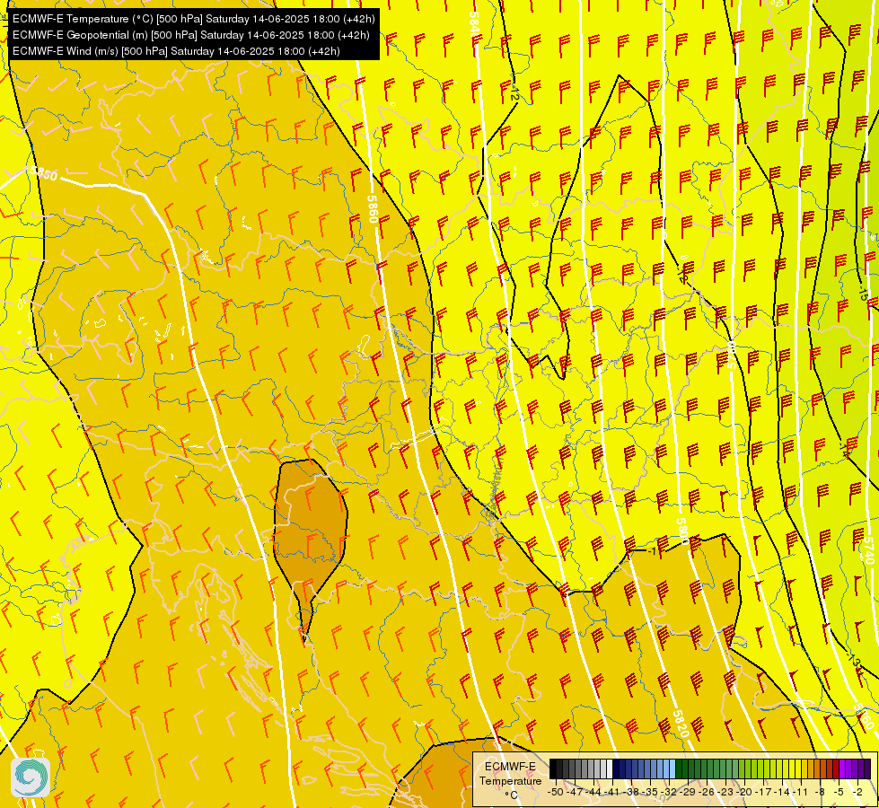Click the -32 legend tick label
Screen dimensions: 879x808
coord(669,793)
